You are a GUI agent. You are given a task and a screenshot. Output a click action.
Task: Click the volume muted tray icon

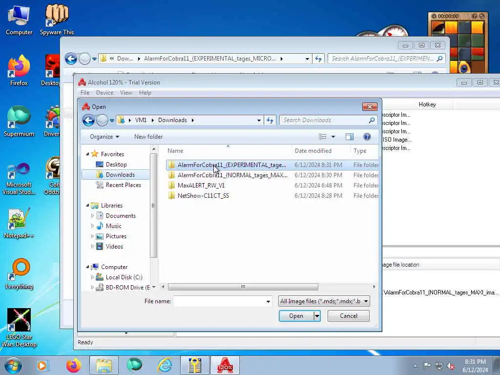pyautogui.click(x=451, y=366)
